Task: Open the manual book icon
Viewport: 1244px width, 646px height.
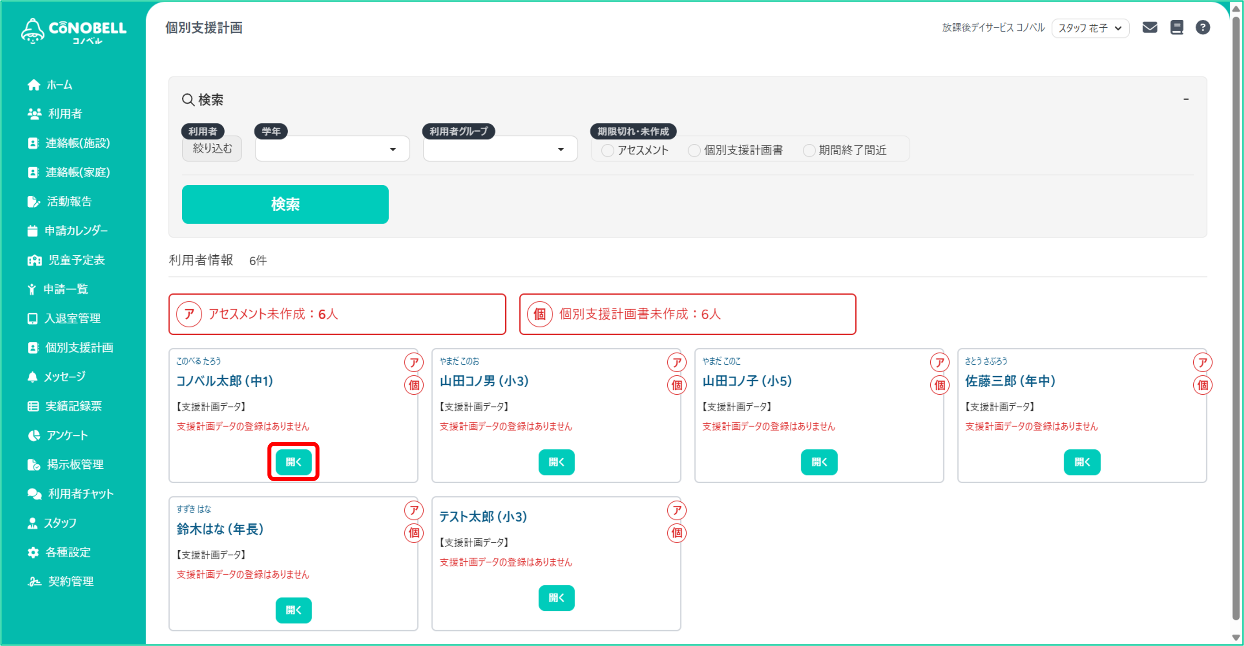Action: pyautogui.click(x=1176, y=27)
